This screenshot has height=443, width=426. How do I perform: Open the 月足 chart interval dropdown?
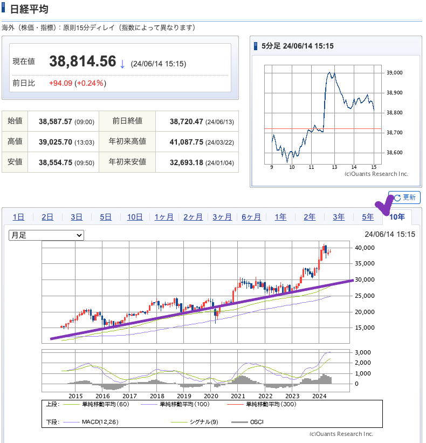(x=46, y=235)
